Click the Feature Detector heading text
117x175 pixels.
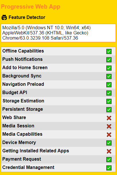coord(27,17)
